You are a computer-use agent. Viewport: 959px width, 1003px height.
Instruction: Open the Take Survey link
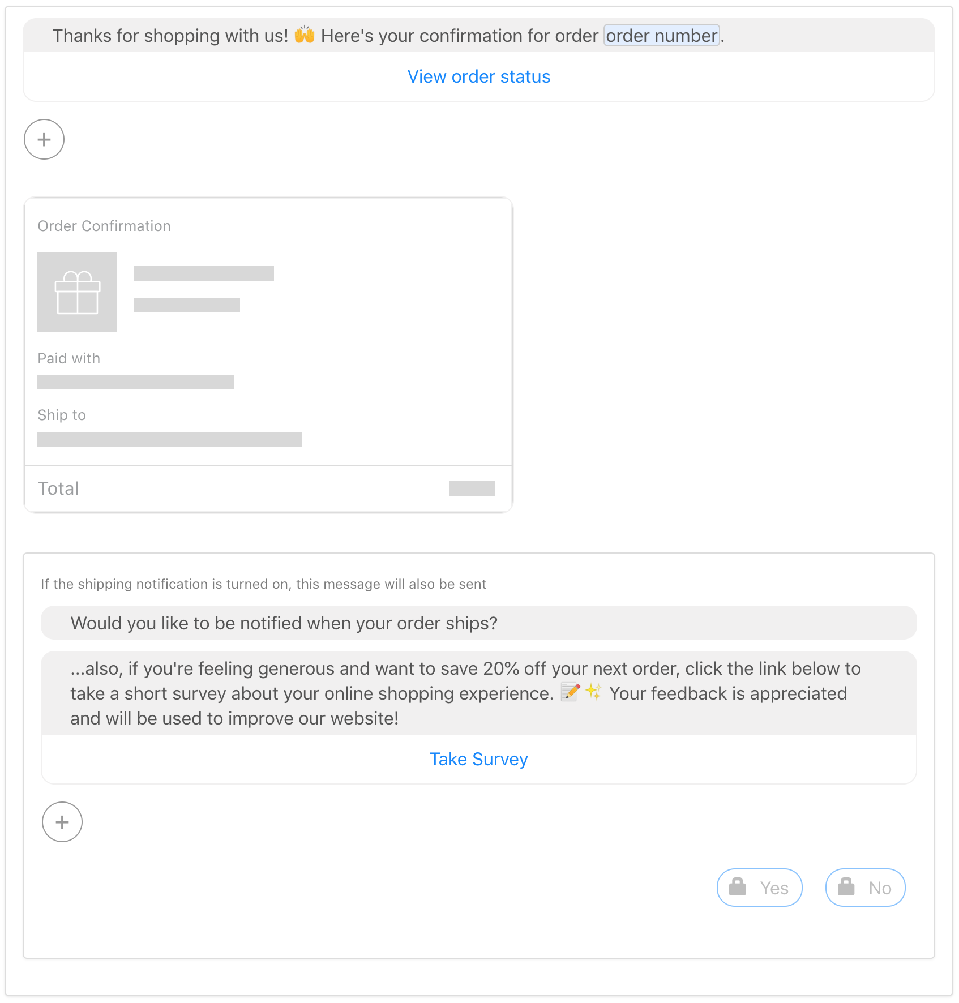pos(479,759)
